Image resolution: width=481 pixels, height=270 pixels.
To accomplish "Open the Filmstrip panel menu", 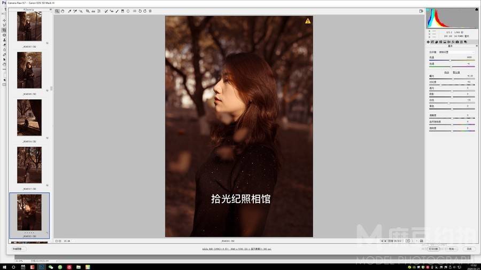I will pyautogui.click(x=51, y=10).
